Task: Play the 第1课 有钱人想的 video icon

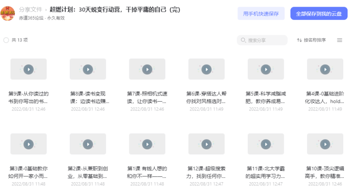Action: (147, 144)
